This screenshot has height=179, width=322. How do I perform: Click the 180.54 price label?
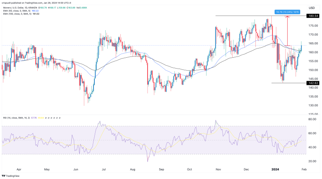313,16
